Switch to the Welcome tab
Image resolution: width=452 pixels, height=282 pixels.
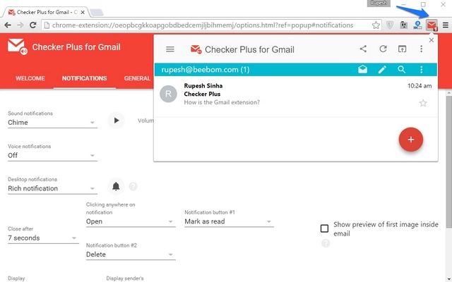click(30, 78)
